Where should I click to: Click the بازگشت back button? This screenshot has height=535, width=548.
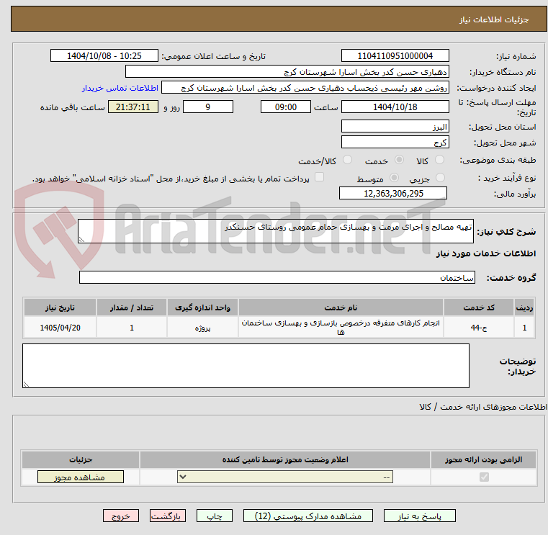[x=167, y=516]
